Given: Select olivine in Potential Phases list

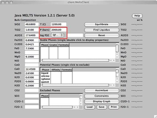Looking at the screenshot, I should (x=46, y=76).
